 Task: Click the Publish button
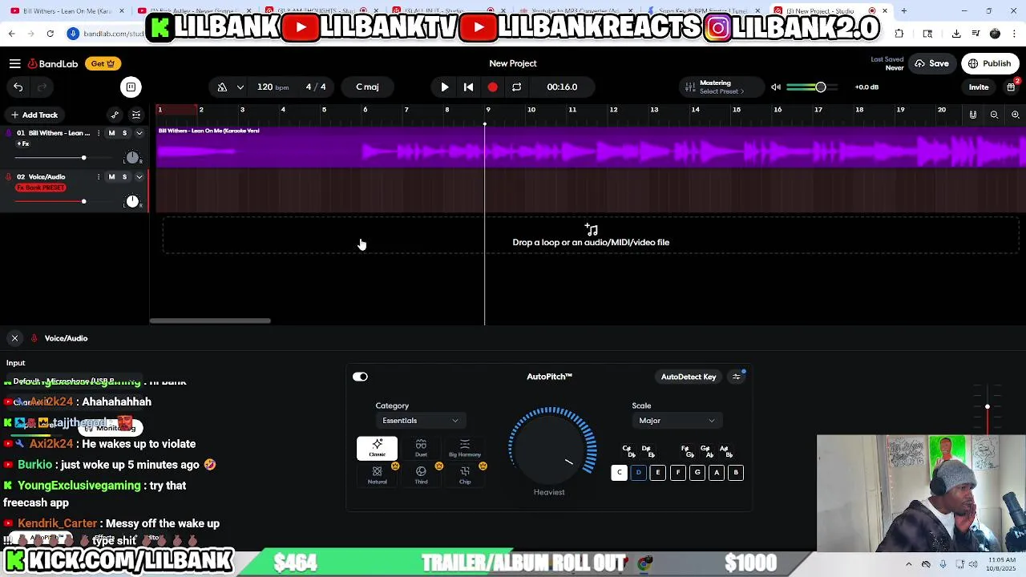[x=990, y=63]
